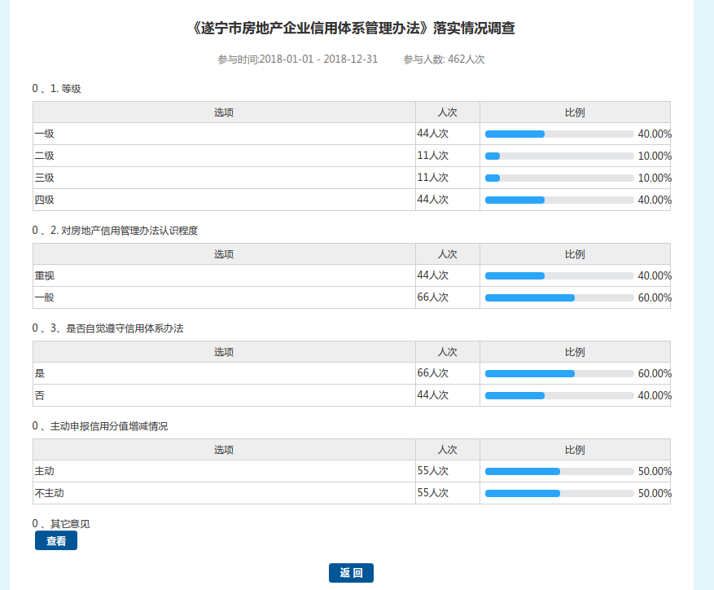This screenshot has width=714, height=590.
Task: Click the 66人次 count in the 一般 row
Action: point(433,298)
